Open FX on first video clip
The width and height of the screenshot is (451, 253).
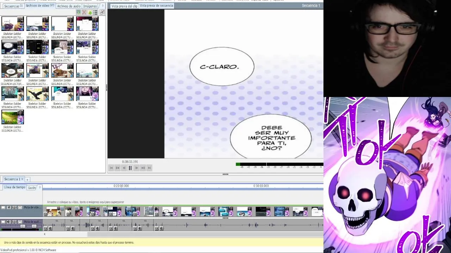click(45, 214)
